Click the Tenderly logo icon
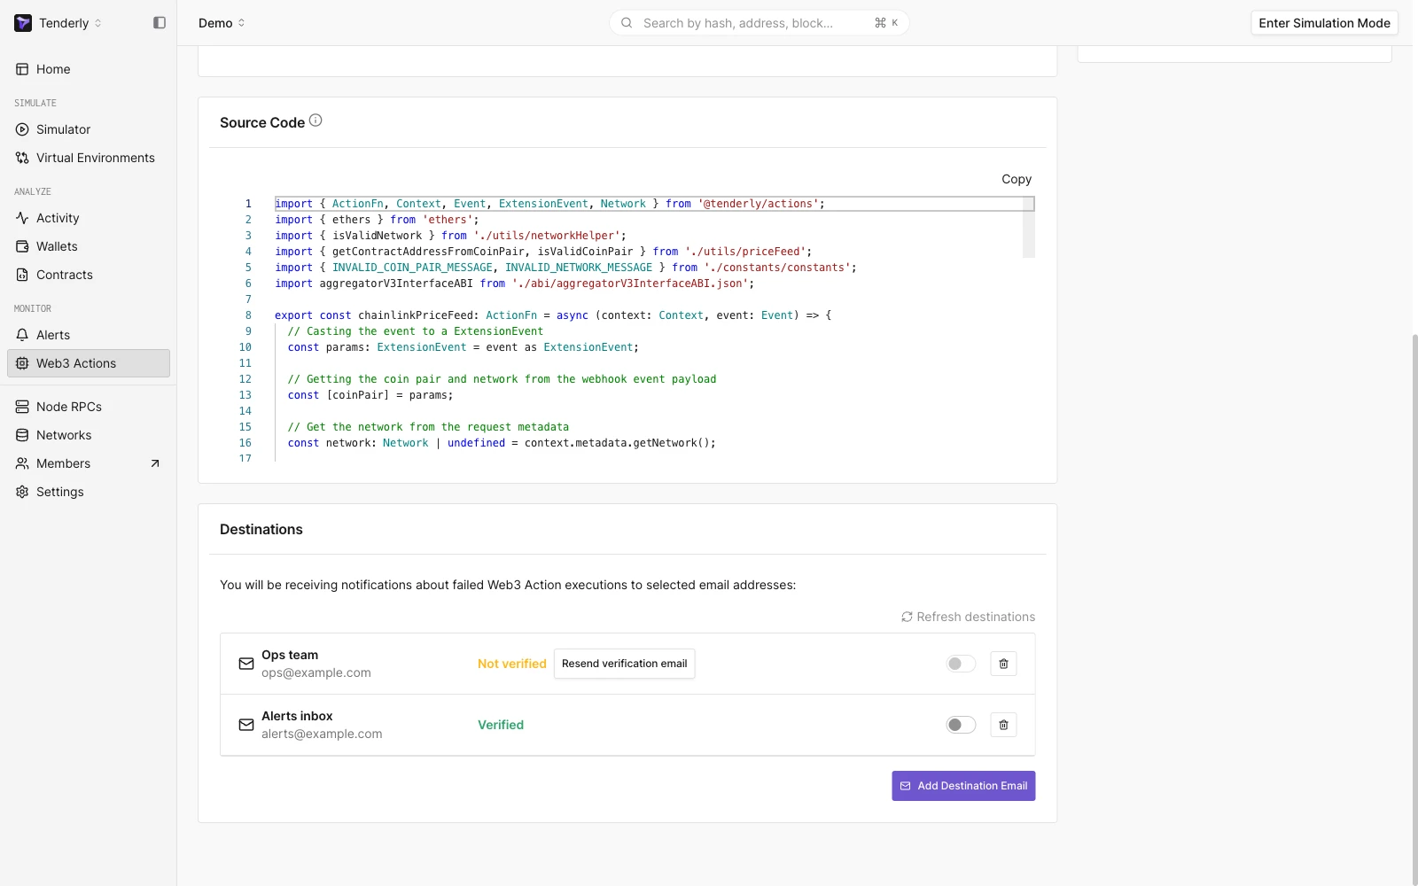 pyautogui.click(x=23, y=23)
